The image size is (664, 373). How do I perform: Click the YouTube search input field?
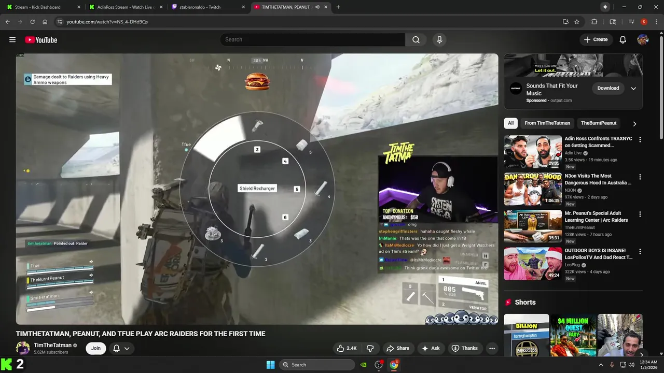coord(313,40)
